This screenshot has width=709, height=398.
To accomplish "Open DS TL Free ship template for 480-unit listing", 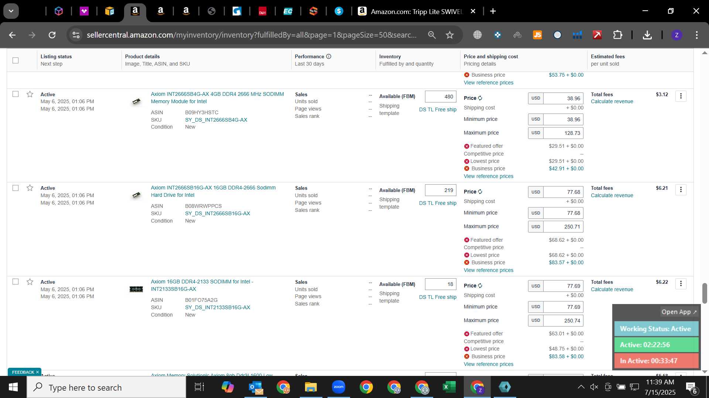I will [x=438, y=109].
